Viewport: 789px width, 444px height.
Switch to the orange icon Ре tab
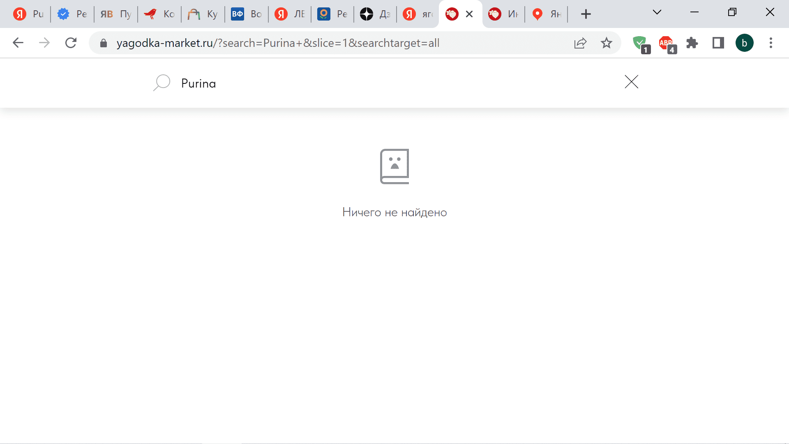(x=333, y=14)
